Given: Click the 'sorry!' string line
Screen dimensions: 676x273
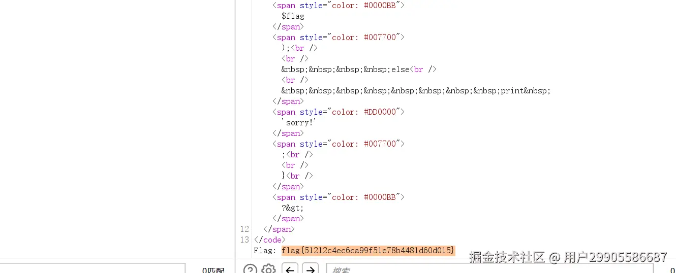Looking at the screenshot, I should (x=299, y=123).
